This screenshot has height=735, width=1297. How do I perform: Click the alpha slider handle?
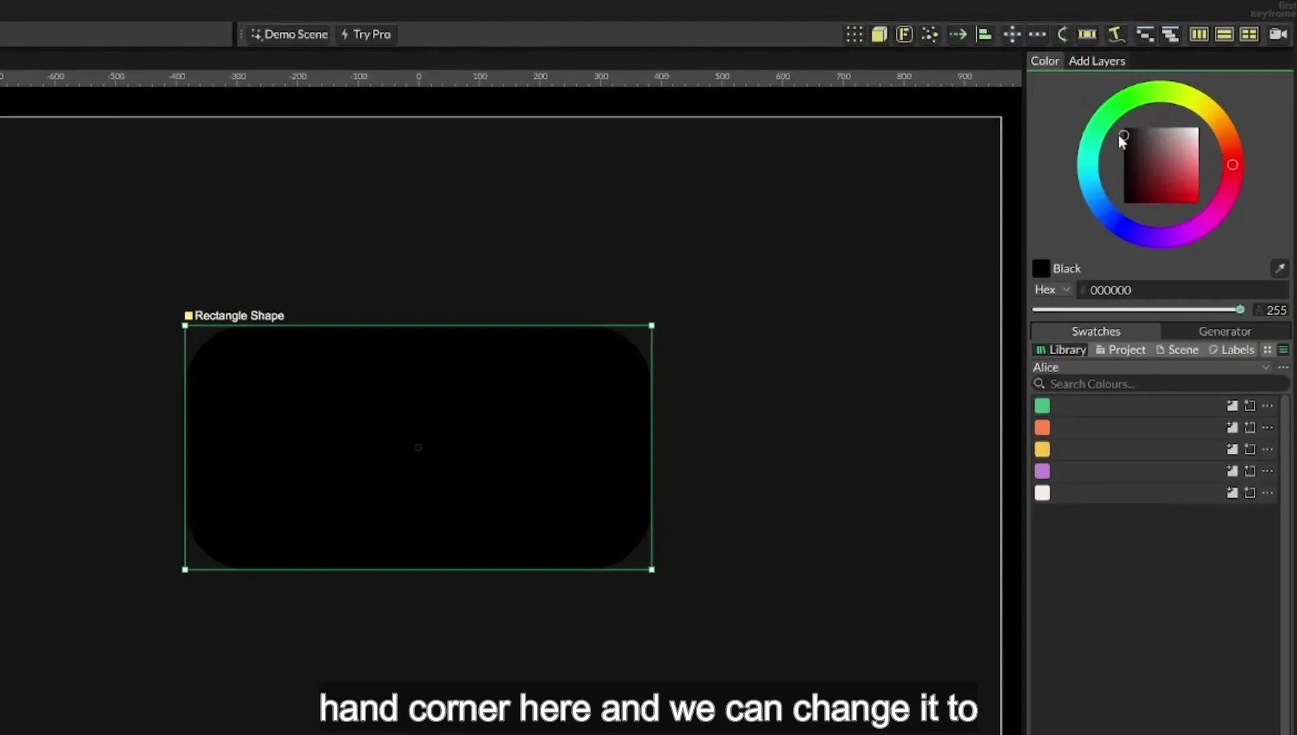pos(1240,309)
